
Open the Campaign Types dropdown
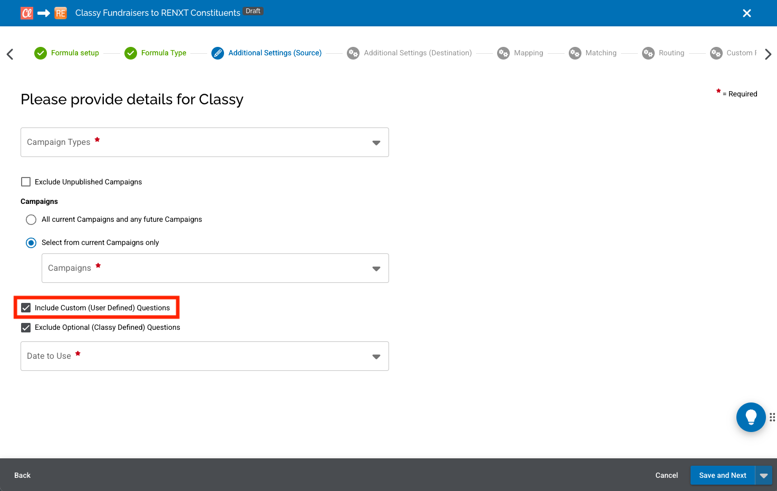(x=376, y=142)
